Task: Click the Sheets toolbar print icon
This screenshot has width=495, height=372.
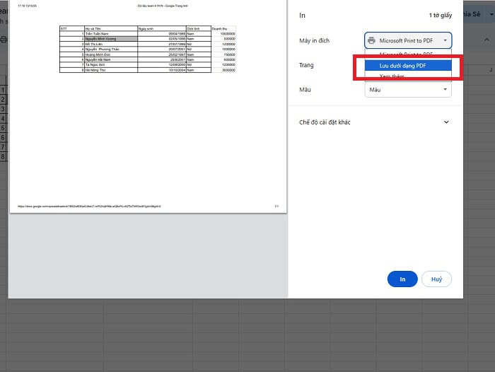Action: 3,39
